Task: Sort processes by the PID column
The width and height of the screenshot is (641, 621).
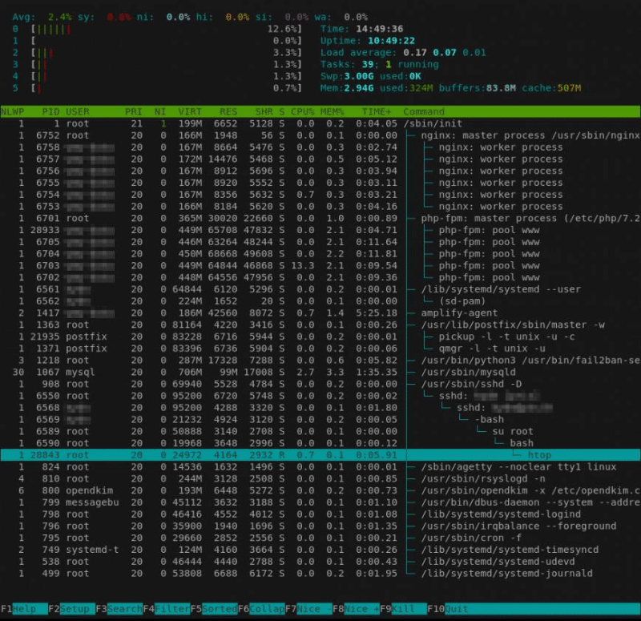Action: 49,111
